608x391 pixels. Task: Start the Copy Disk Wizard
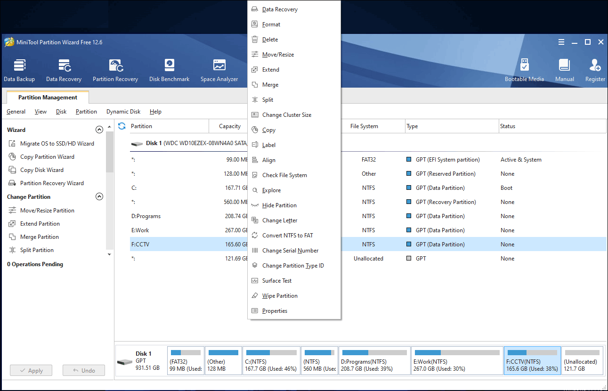click(x=36, y=170)
